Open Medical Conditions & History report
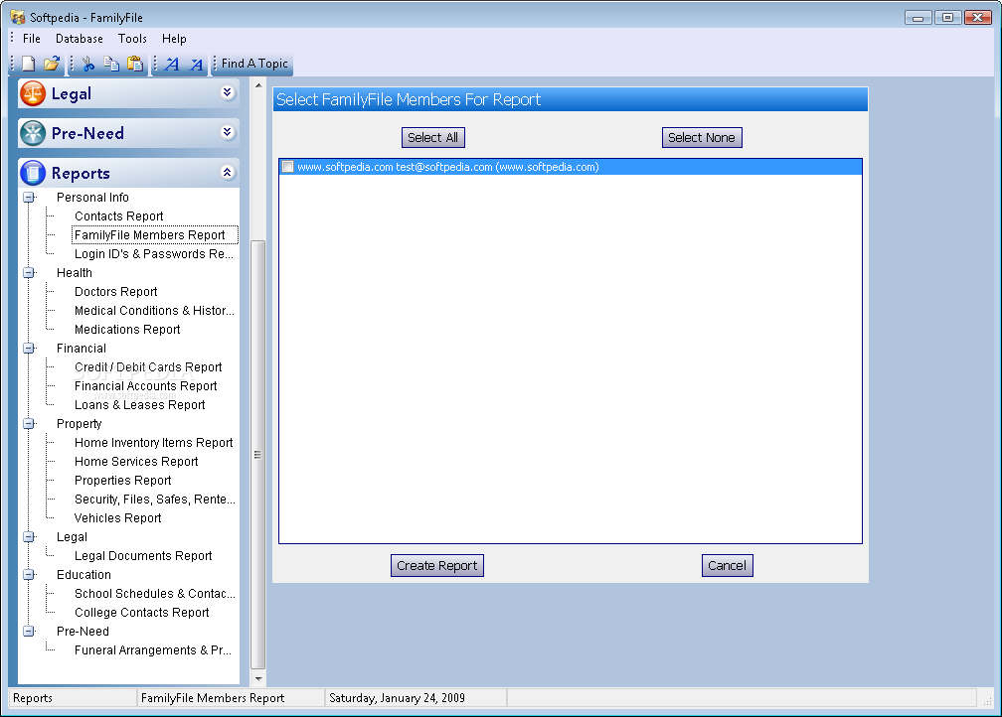The image size is (1002, 717). (x=154, y=310)
